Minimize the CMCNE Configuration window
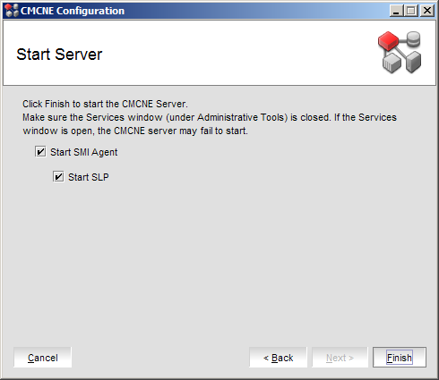The image size is (439, 380). [396, 11]
